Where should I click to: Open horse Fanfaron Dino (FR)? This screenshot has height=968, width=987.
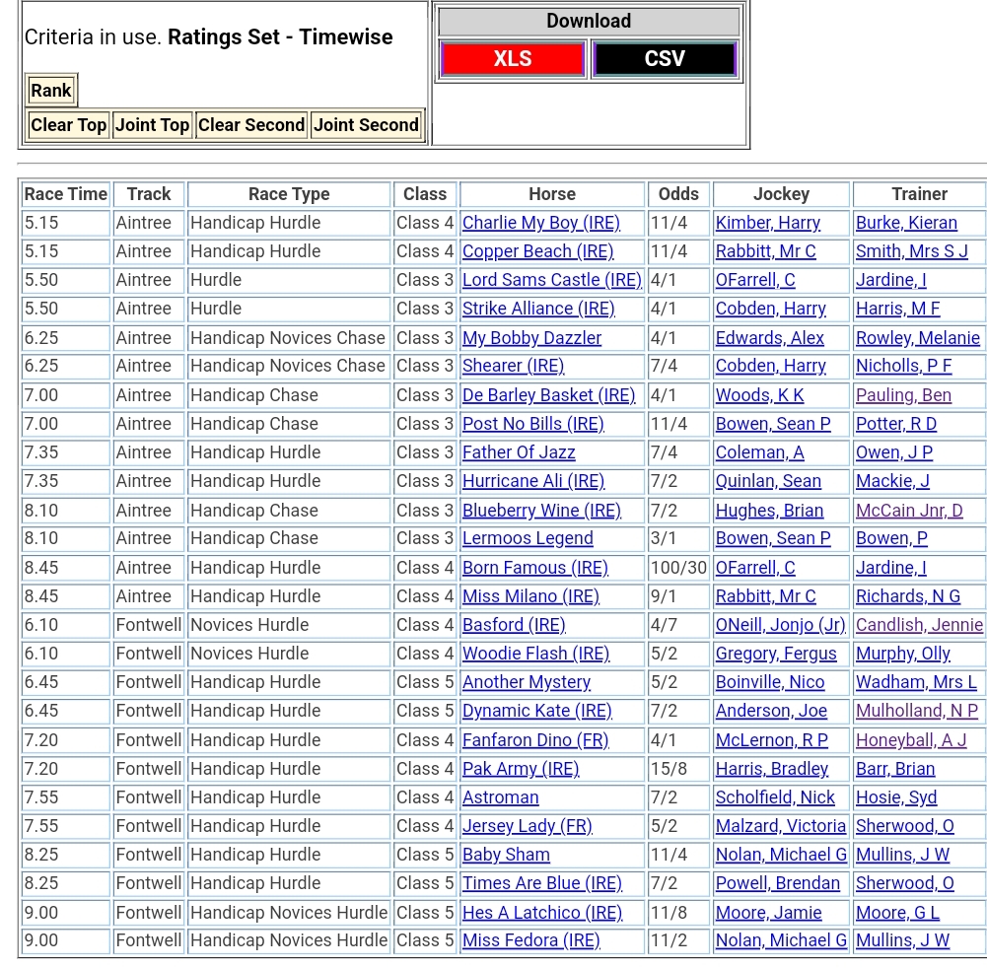click(x=535, y=740)
